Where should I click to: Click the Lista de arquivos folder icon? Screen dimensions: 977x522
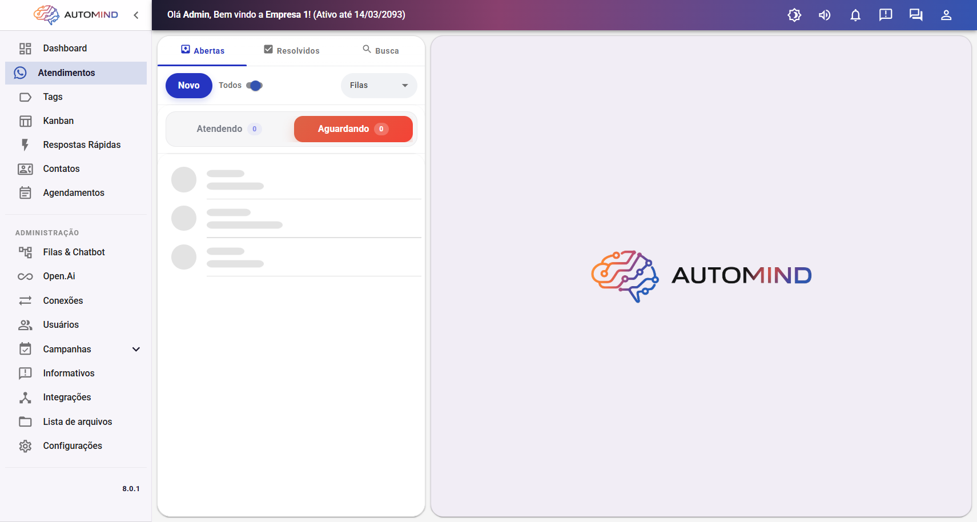tap(25, 422)
